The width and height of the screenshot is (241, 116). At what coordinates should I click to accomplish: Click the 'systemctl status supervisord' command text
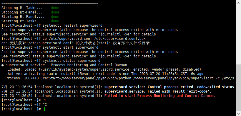tap(71, 61)
